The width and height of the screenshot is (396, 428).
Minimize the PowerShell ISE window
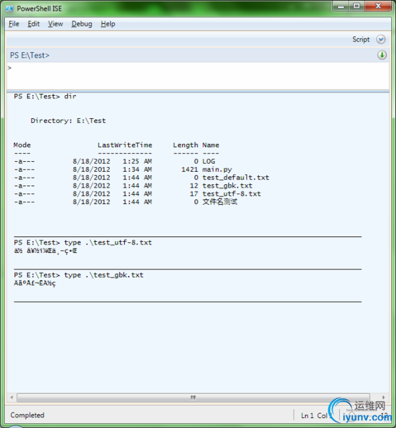(x=341, y=6)
